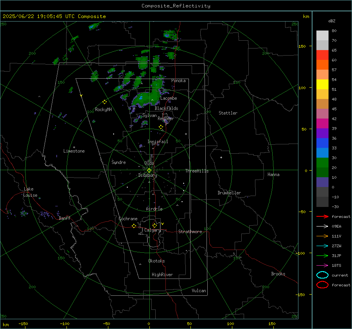This screenshot has height=329, width=352.
Task: Click the yellow diamond marker above Calgary
Action: (154, 225)
